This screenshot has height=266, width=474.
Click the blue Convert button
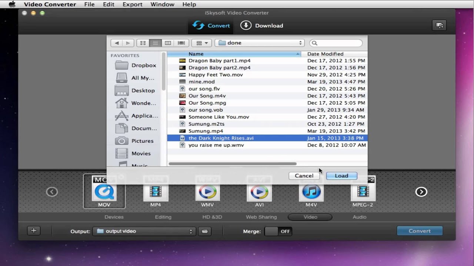tap(420, 231)
